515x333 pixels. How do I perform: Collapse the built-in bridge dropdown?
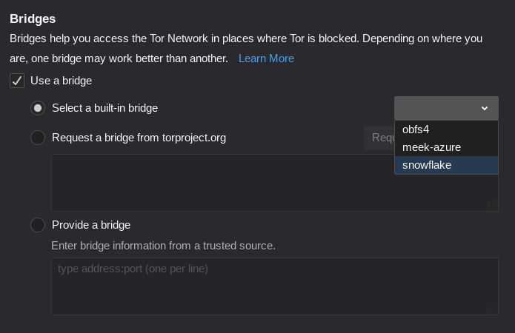pyautogui.click(x=446, y=108)
